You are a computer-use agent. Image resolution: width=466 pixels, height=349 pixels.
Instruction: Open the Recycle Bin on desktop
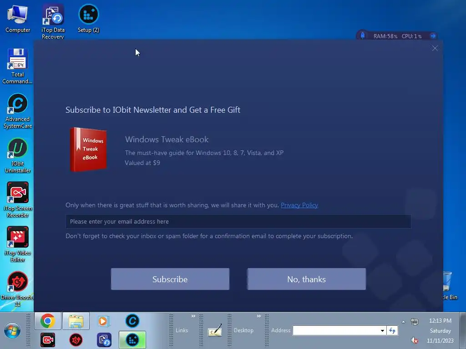click(449, 285)
